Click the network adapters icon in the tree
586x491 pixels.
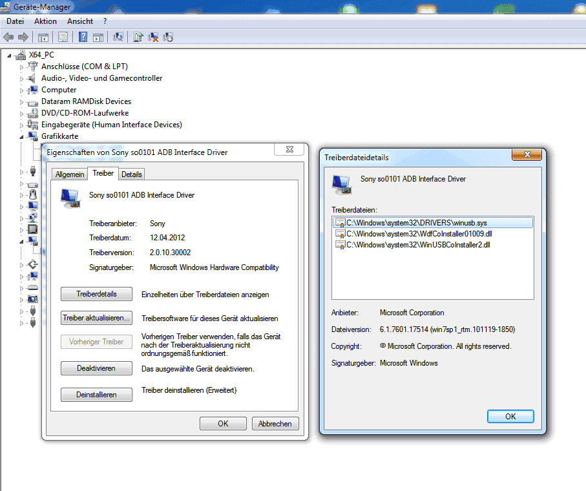[x=33, y=218]
